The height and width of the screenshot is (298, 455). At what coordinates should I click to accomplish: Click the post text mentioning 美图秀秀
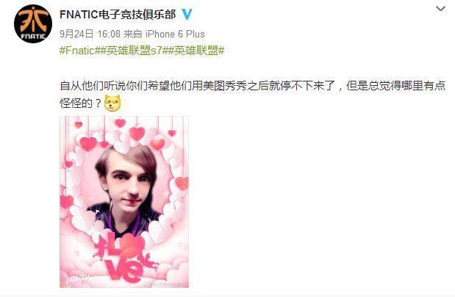[252, 86]
